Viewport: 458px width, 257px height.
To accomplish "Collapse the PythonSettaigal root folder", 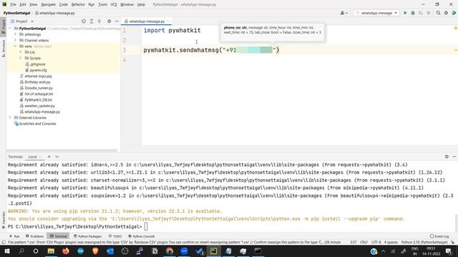I will [10, 29].
